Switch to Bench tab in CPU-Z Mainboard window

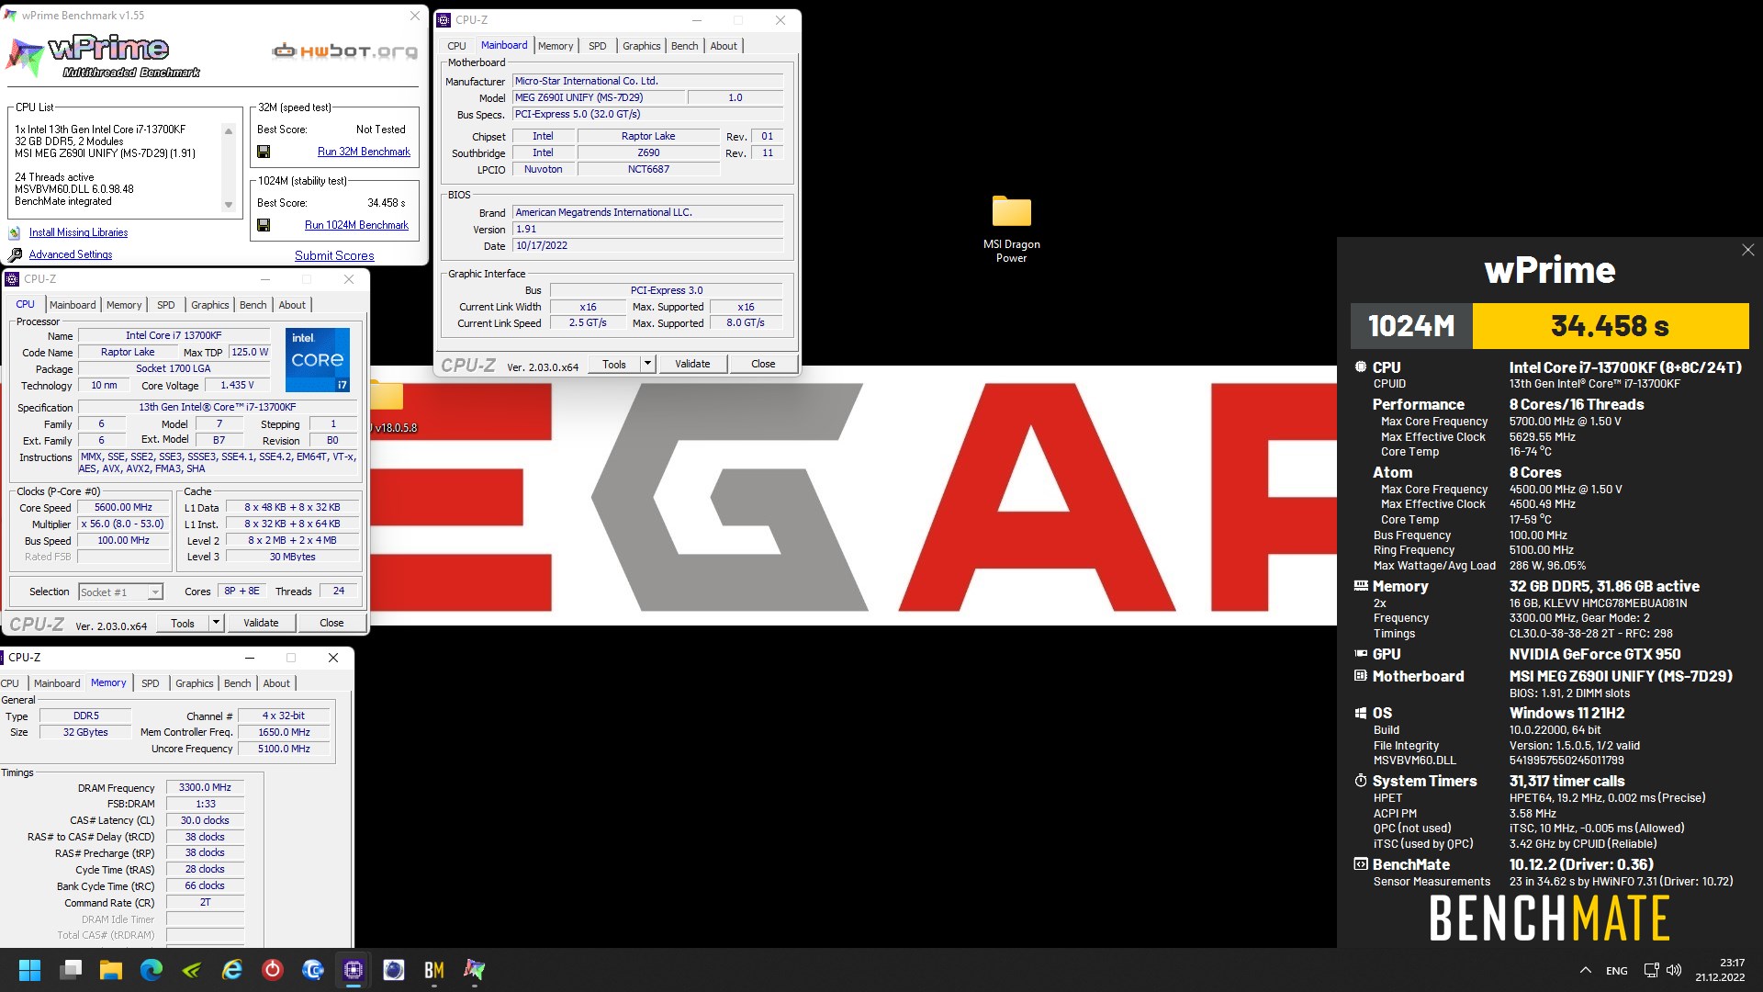pyautogui.click(x=684, y=46)
